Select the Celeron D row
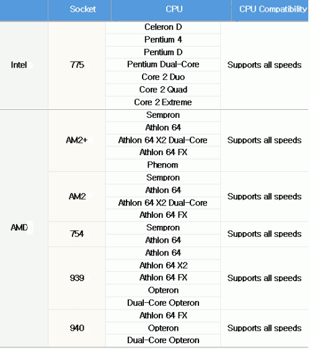The image size is (310, 350). click(163, 27)
